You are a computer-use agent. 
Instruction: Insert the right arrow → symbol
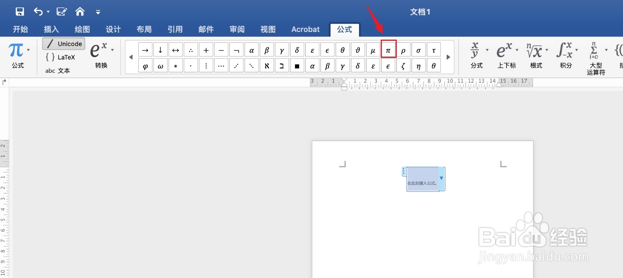click(x=145, y=50)
